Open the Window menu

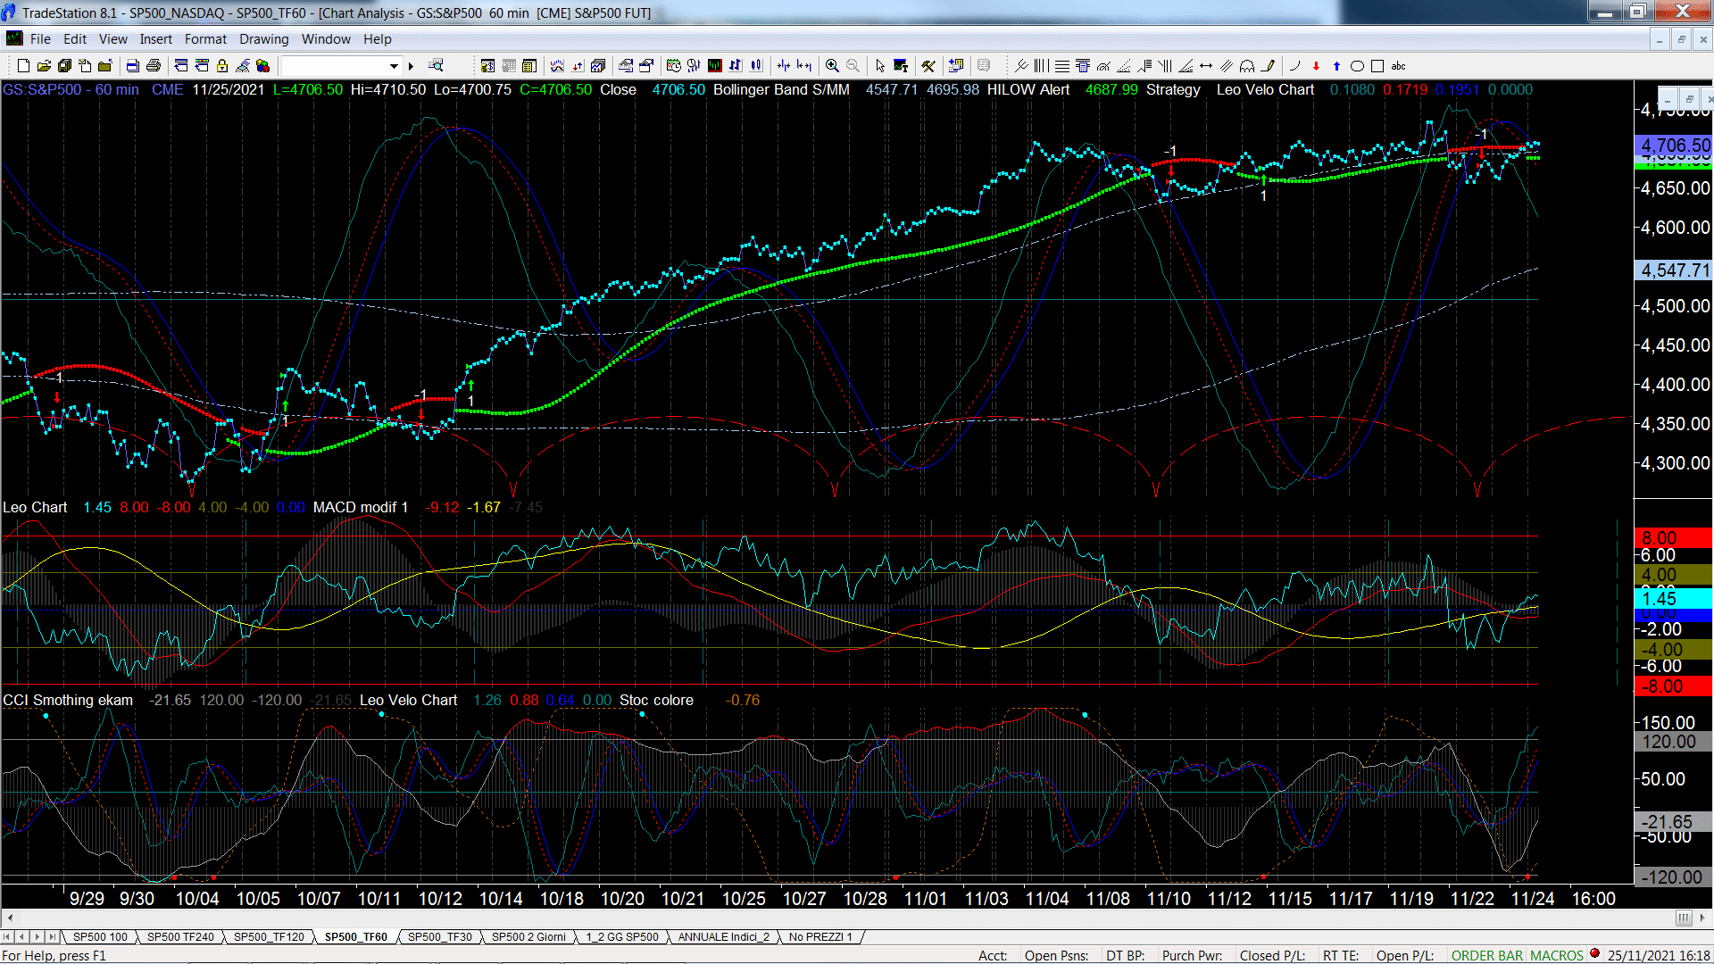point(326,39)
